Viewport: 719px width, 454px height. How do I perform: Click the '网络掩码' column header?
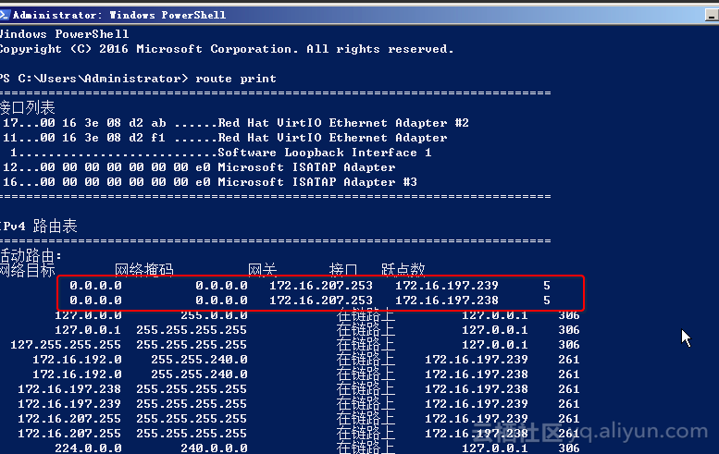[x=144, y=269]
